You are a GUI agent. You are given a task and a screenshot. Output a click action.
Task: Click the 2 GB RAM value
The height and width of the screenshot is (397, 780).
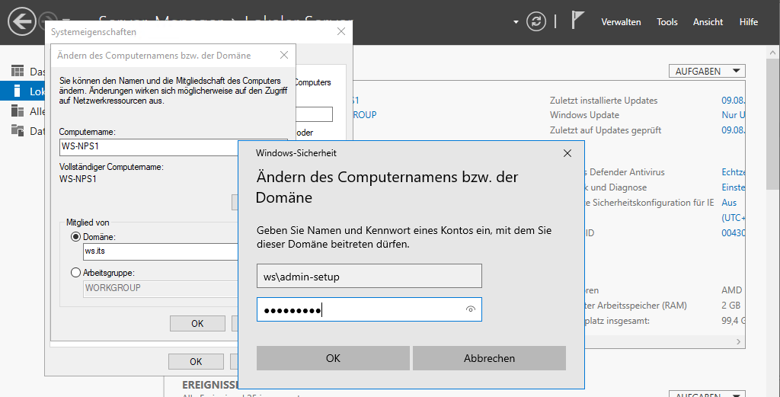coord(730,306)
